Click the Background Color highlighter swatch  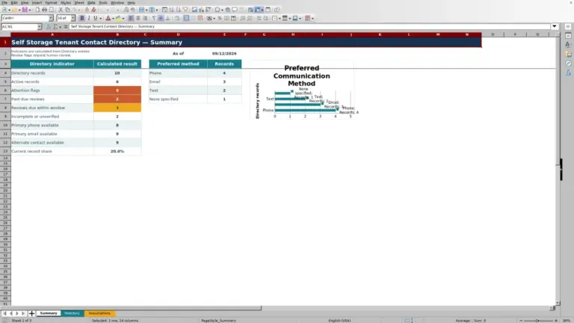pos(118,18)
